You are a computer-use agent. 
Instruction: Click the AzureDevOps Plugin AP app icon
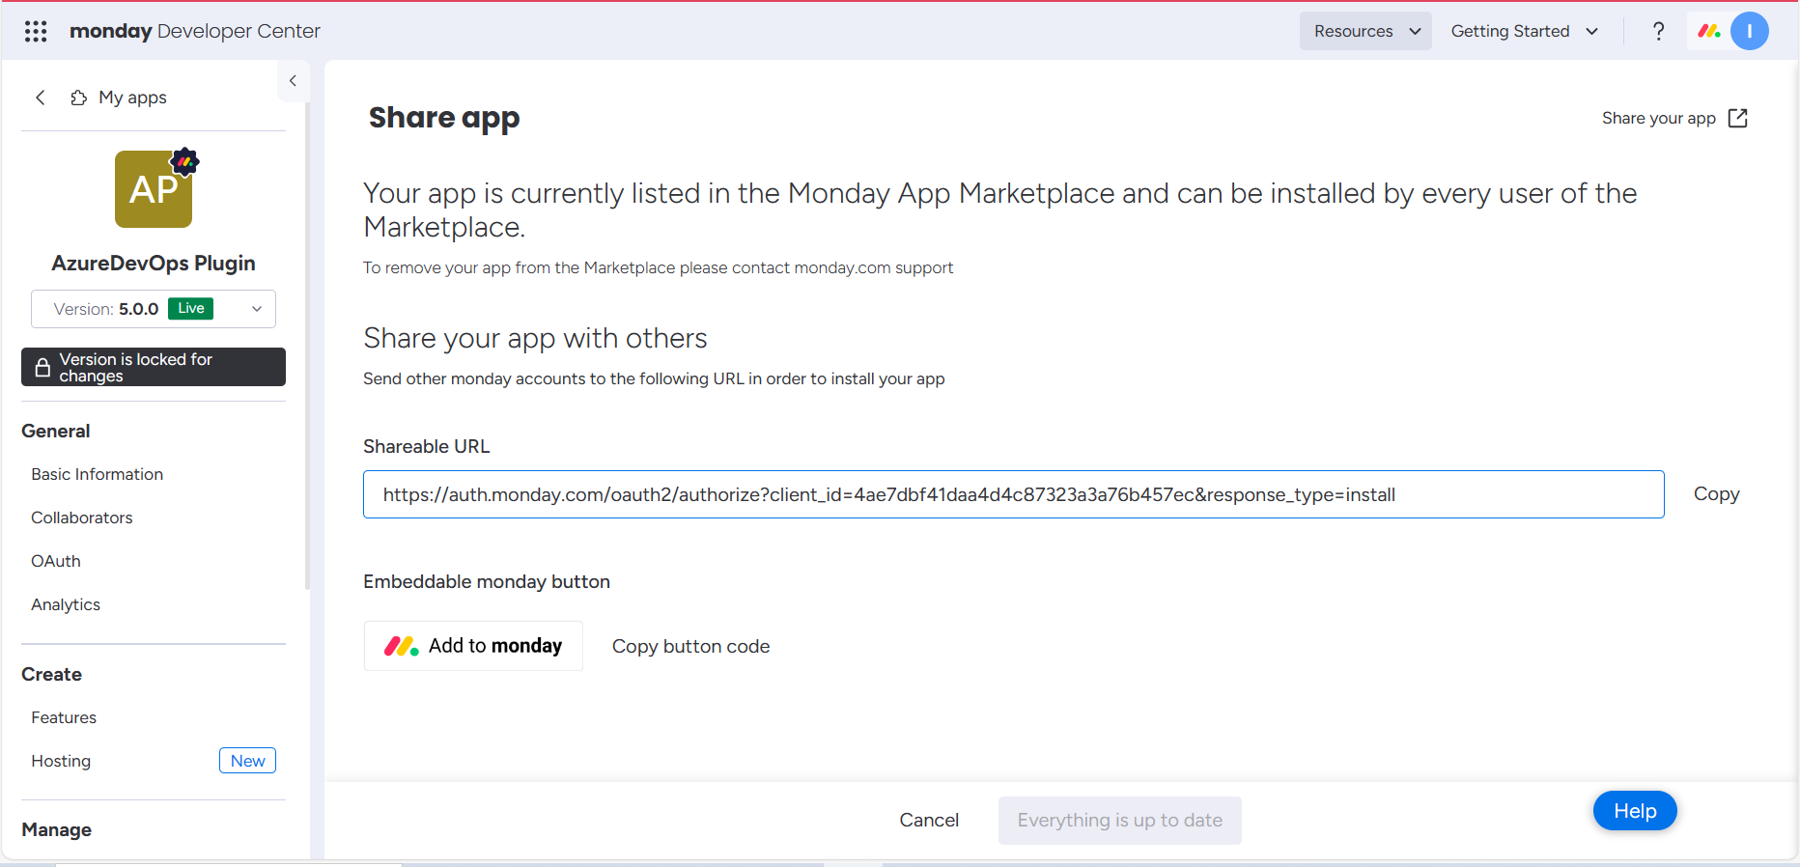[154, 189]
